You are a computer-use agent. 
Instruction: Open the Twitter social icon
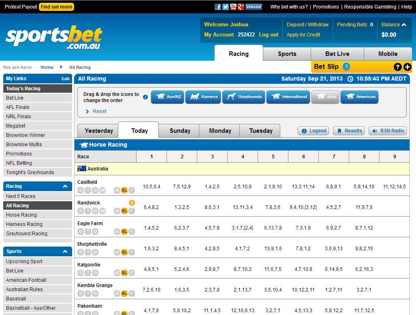(x=226, y=7)
